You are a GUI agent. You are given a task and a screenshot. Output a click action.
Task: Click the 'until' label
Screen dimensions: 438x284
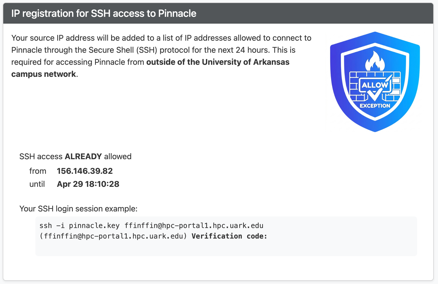coord(37,184)
